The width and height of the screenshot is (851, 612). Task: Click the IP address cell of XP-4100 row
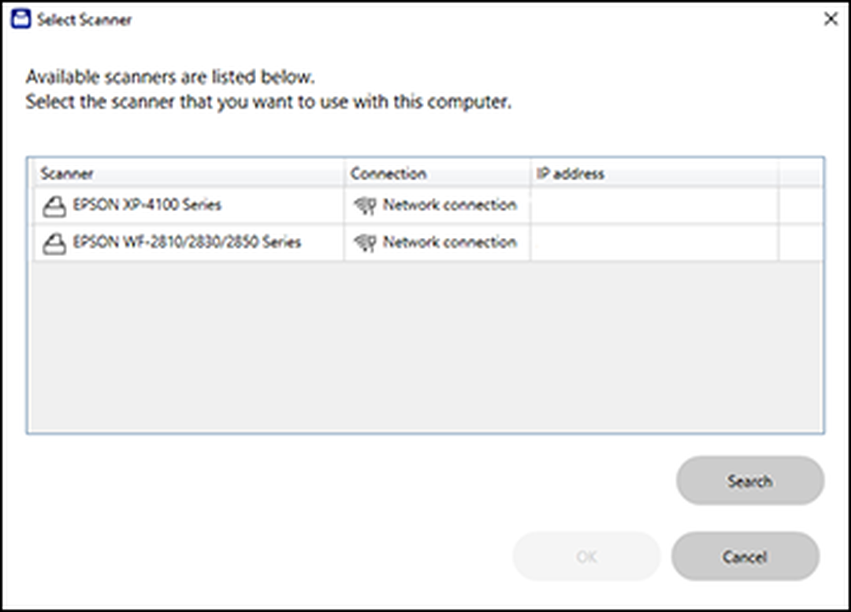655,205
